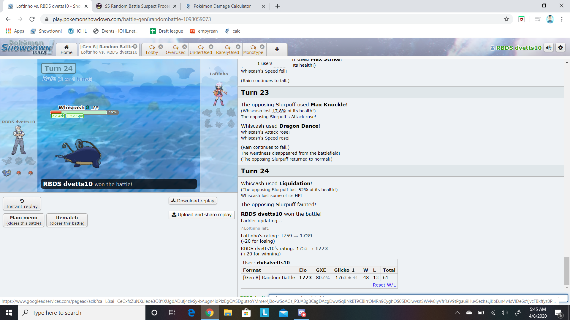Close the Lobby tab
The image size is (570, 320).
(x=161, y=47)
